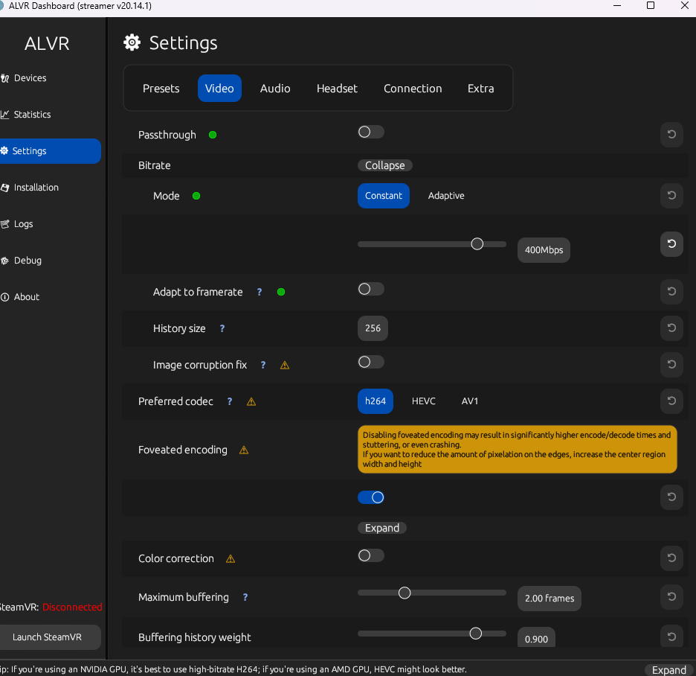Collapse the Bitrate section
Image resolution: width=696 pixels, height=676 pixels.
[385, 165]
